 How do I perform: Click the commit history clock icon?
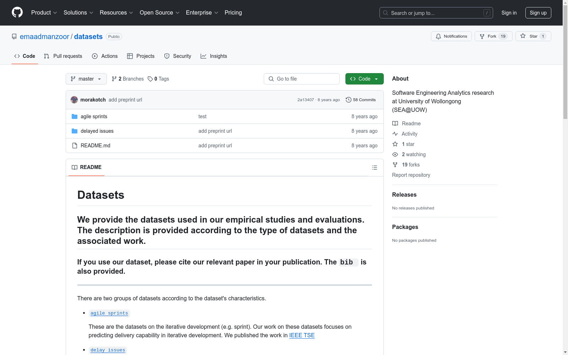[349, 100]
